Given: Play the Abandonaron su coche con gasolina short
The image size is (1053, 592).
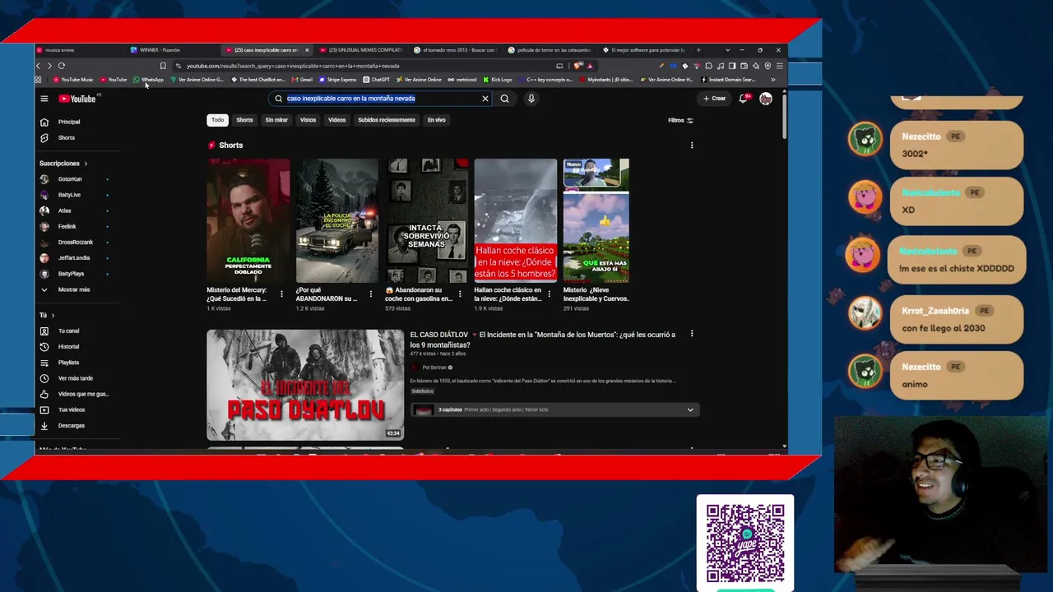Looking at the screenshot, I should tap(426, 220).
